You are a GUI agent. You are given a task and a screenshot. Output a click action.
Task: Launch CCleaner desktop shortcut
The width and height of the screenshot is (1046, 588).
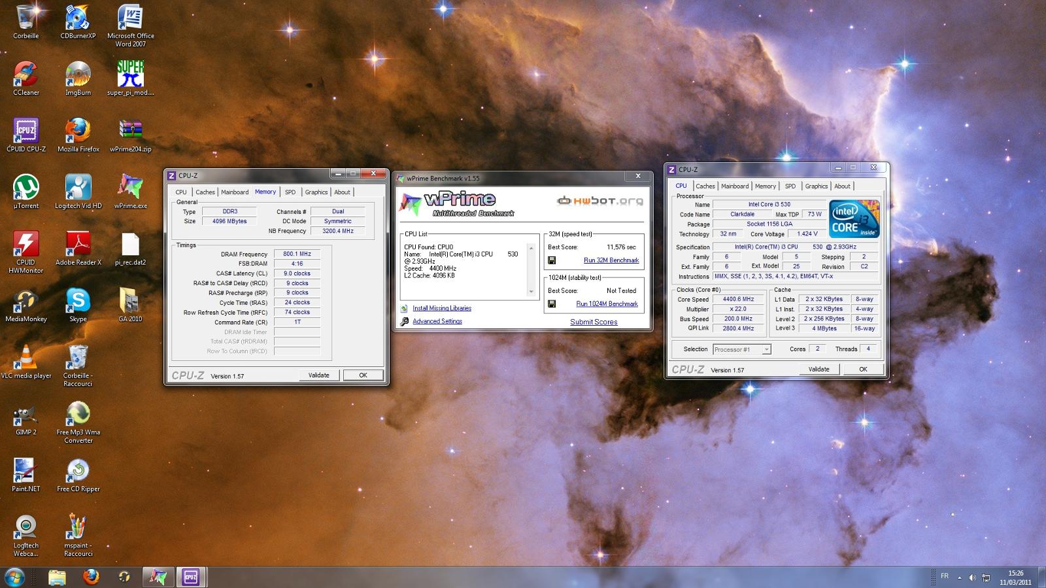click(x=26, y=78)
